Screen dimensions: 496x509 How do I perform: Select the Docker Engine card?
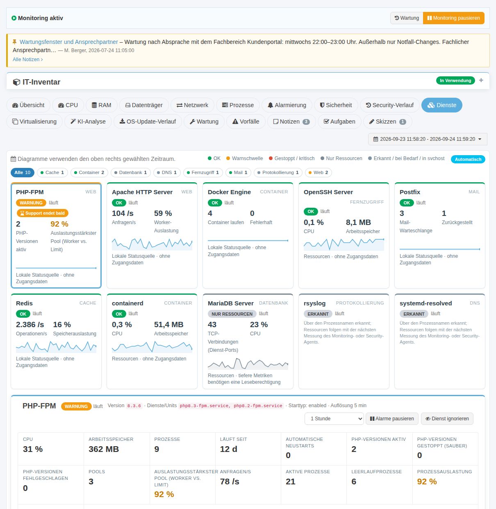pyautogui.click(x=248, y=236)
